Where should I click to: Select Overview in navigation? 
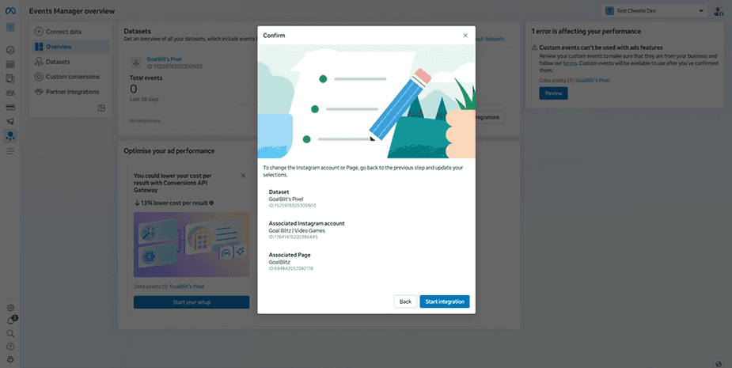[70, 47]
